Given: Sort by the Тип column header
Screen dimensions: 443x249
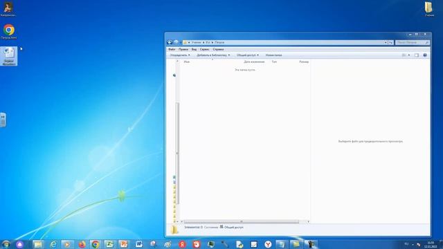Looking at the screenshot, I should tap(274, 62).
